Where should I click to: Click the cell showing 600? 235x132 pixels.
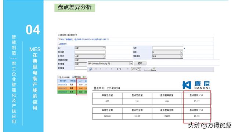coord(107,101)
